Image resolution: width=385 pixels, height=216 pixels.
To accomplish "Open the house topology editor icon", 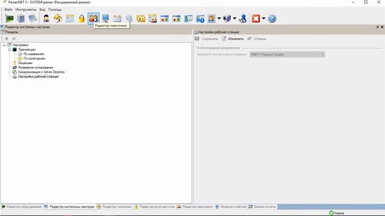I will pos(58,19).
